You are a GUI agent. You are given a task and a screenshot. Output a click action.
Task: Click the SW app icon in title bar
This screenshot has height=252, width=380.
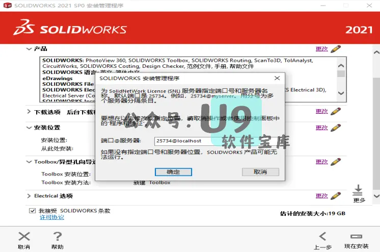[8, 5]
